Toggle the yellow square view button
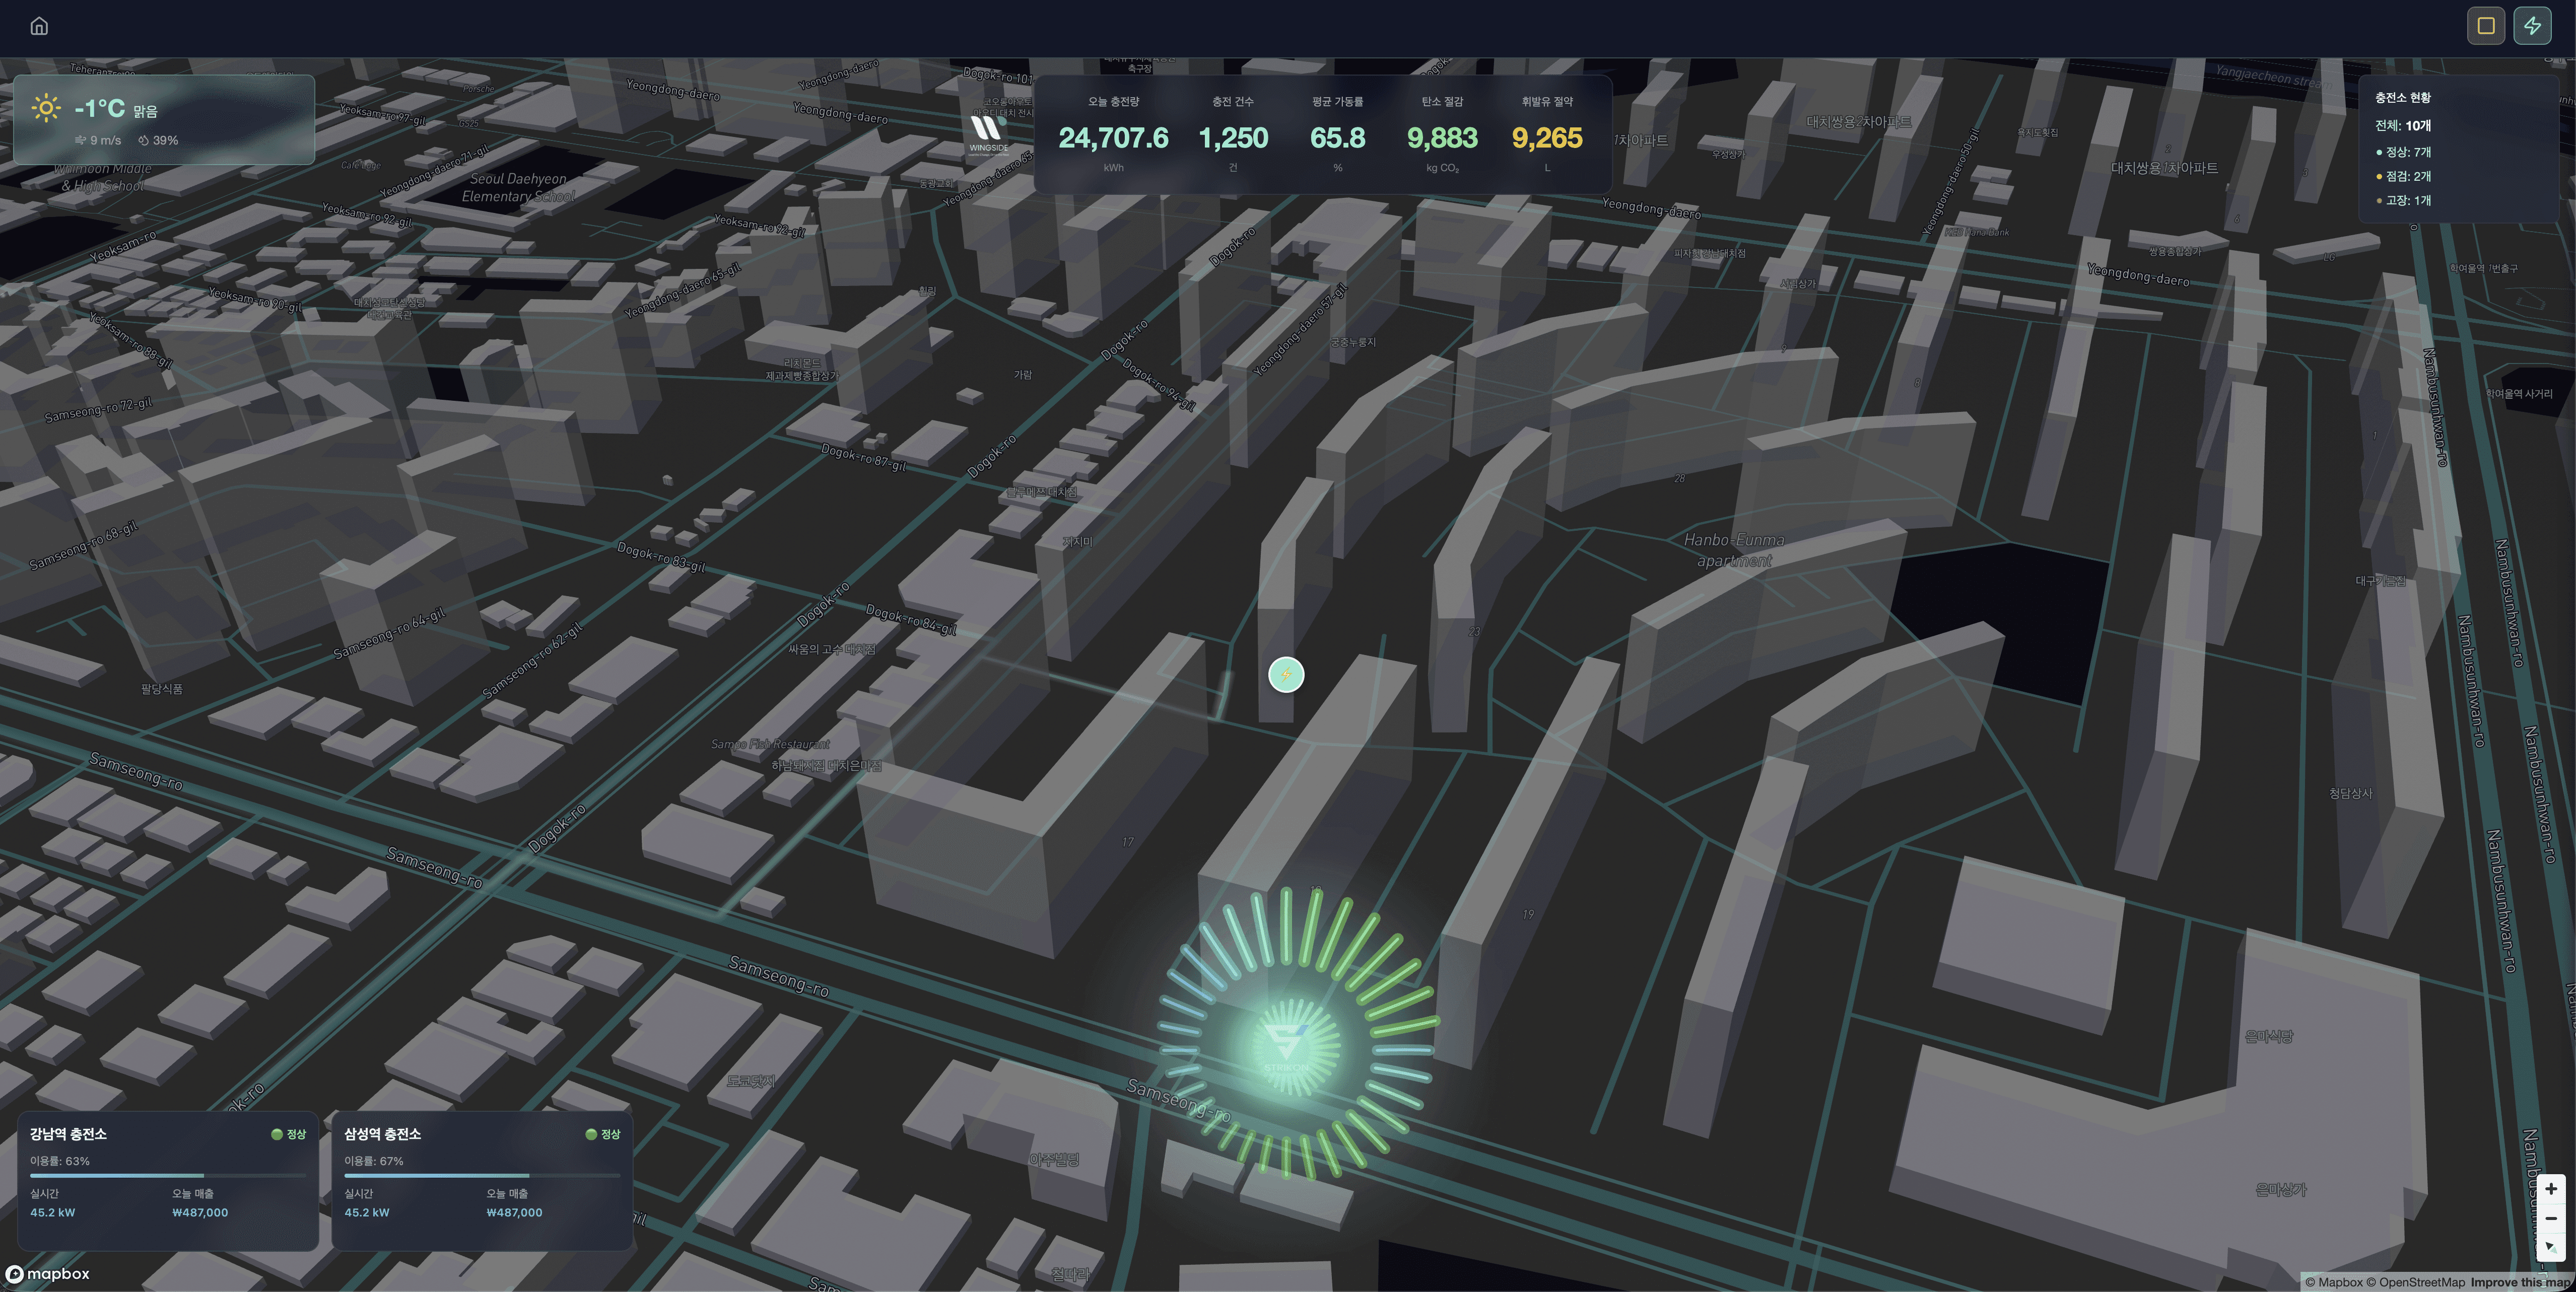 [x=2485, y=26]
